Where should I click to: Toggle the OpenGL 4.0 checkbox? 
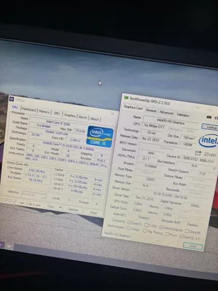181,236
